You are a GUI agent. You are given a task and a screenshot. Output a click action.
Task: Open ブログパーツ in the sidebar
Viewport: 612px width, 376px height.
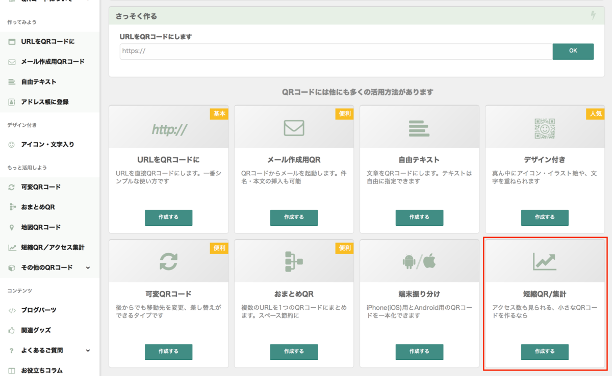[39, 310]
